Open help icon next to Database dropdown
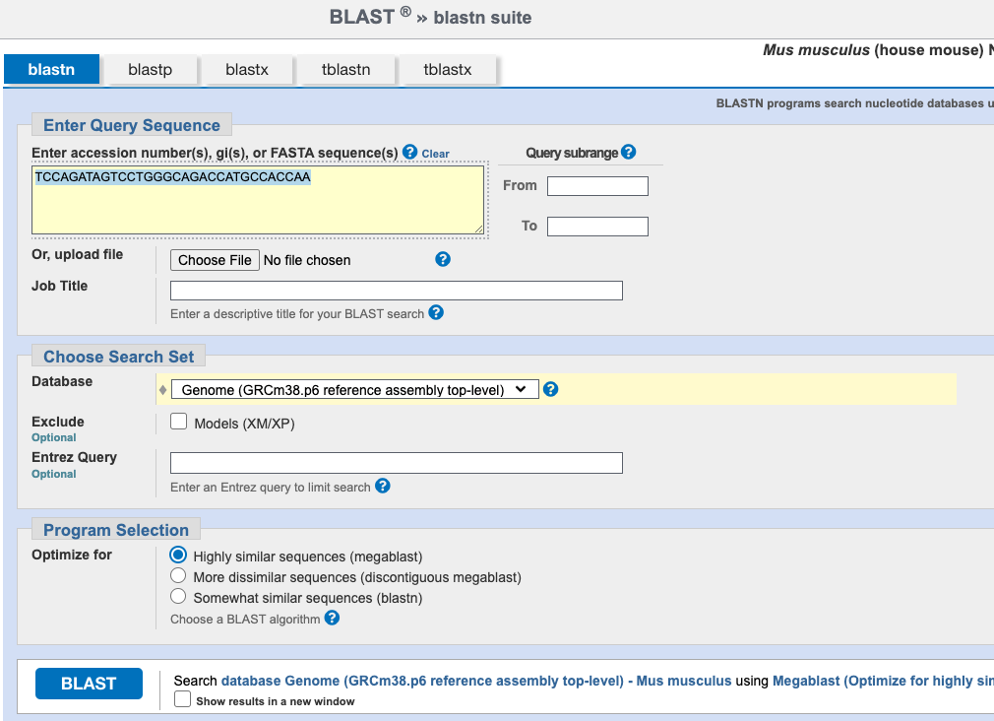The width and height of the screenshot is (994, 721). click(551, 389)
